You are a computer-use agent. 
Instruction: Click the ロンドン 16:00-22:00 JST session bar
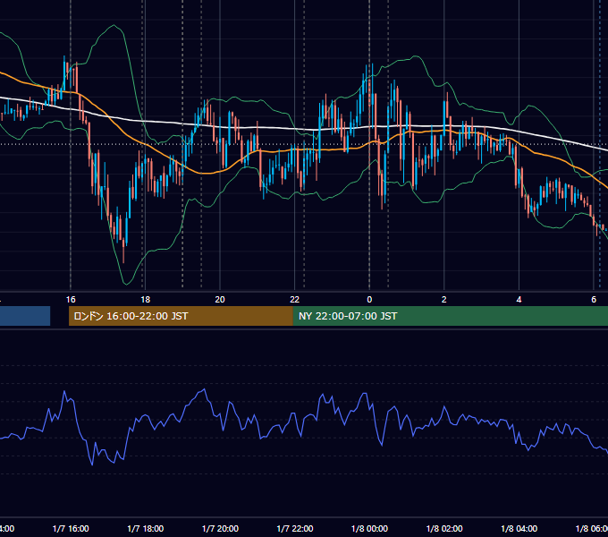181,316
